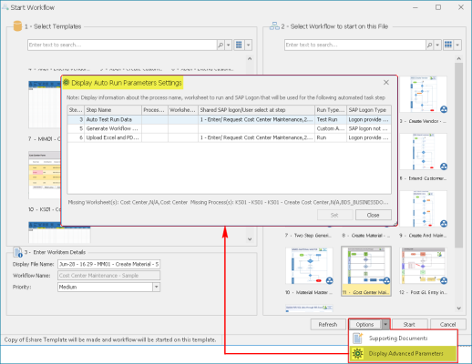The width and height of the screenshot is (472, 364).
Task: Select the KS01 template thumbnail
Action: point(45,176)
